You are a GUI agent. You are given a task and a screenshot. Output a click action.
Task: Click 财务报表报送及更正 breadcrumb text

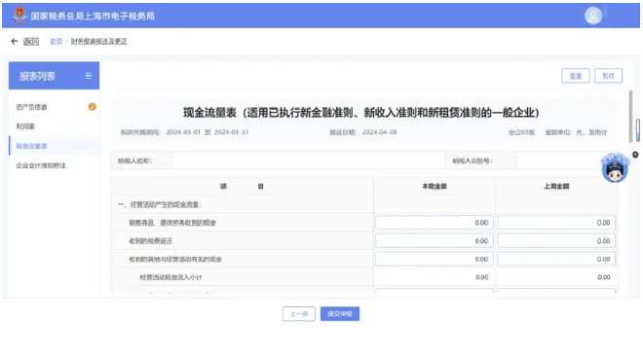pos(98,42)
